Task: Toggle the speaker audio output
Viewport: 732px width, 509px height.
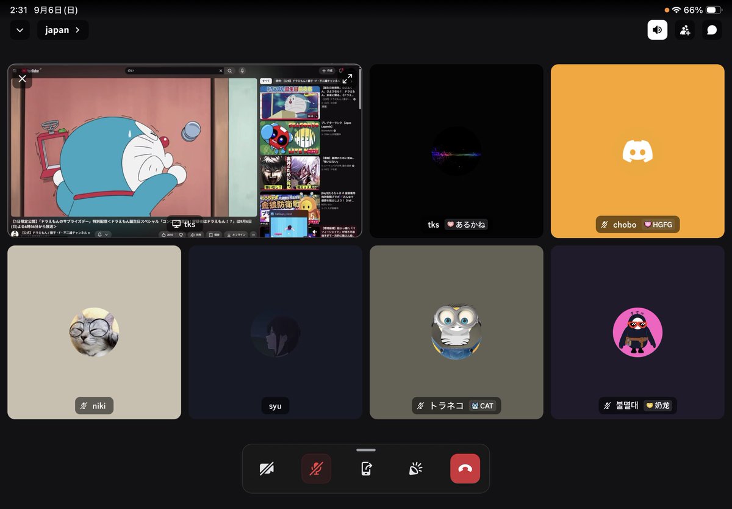Action: pyautogui.click(x=658, y=30)
